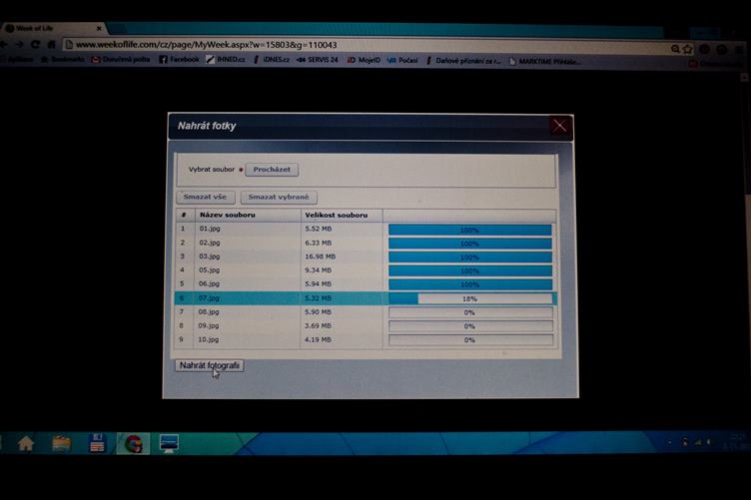Open the home icon in the taskbar
Viewport: 751px width, 500px height.
(26, 443)
